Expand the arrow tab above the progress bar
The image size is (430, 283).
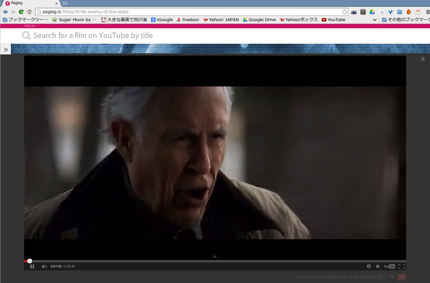tap(215, 256)
